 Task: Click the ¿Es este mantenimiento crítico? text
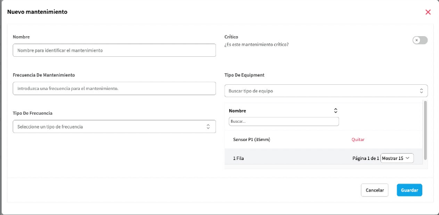pyautogui.click(x=256, y=44)
